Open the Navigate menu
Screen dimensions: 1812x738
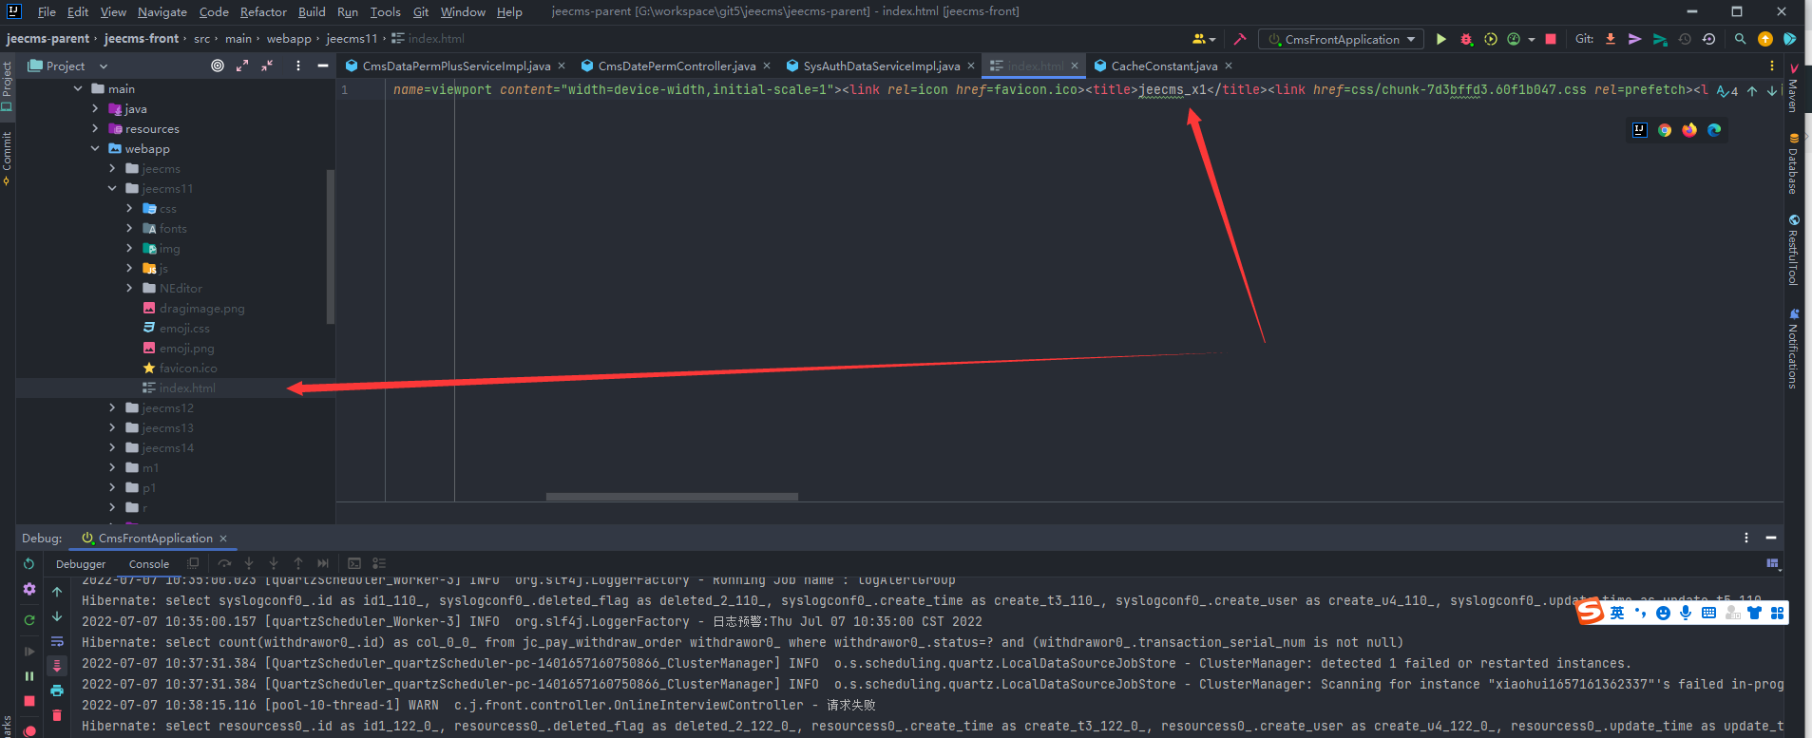162,11
